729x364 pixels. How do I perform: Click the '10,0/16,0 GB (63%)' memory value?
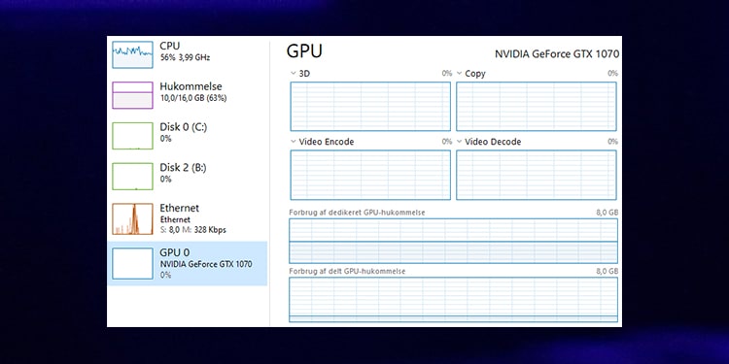click(x=193, y=98)
